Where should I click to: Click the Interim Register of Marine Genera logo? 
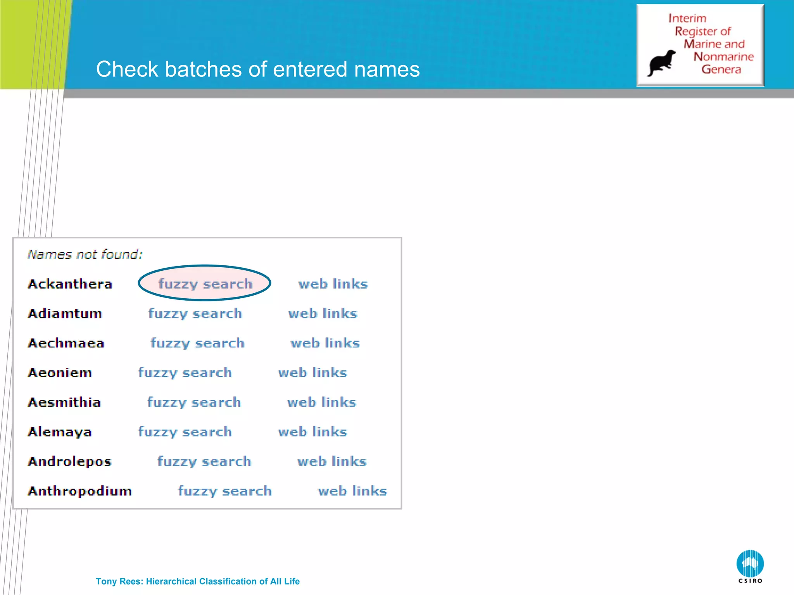point(700,45)
